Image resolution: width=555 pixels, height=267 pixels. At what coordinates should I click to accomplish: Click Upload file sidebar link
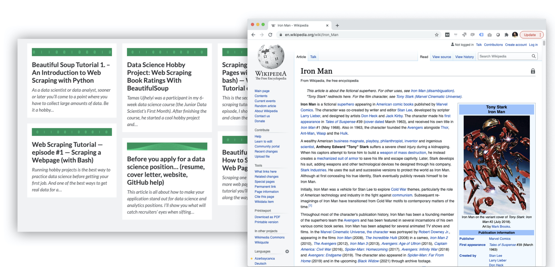[x=262, y=157]
